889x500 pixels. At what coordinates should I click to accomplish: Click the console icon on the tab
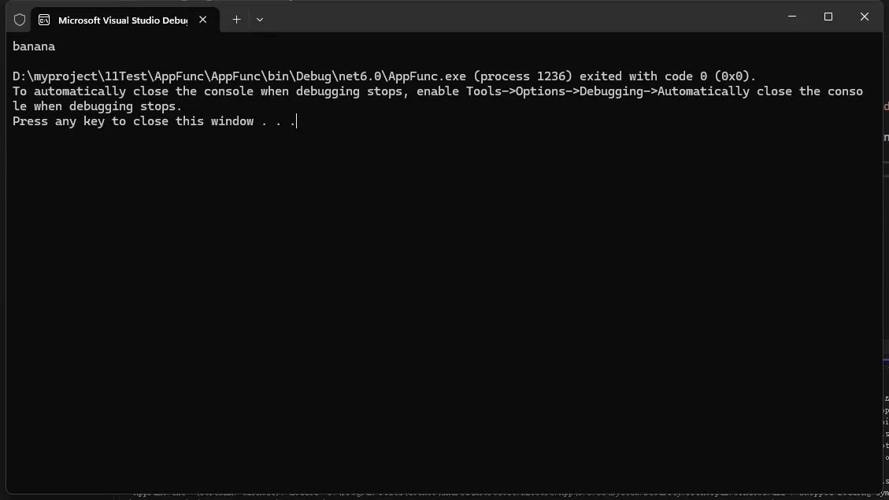pyautogui.click(x=44, y=20)
